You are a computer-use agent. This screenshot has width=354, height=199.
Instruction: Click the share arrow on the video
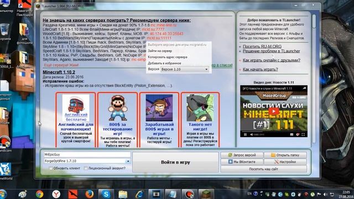(304, 88)
